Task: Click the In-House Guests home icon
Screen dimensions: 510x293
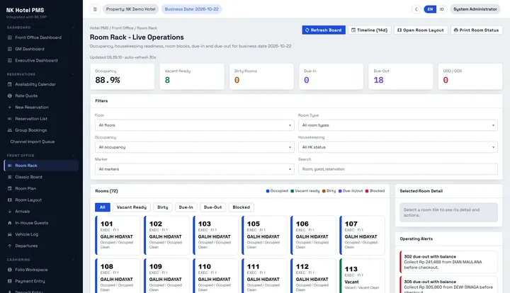Action: 10,223
